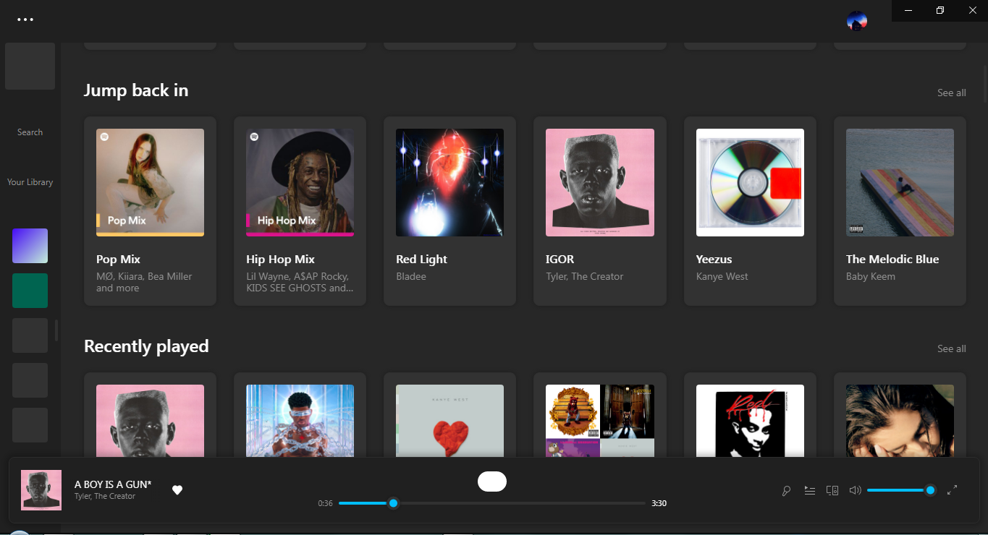Click the song progress bar to seek
Viewport: 988px width, 535px height.
coord(492,503)
